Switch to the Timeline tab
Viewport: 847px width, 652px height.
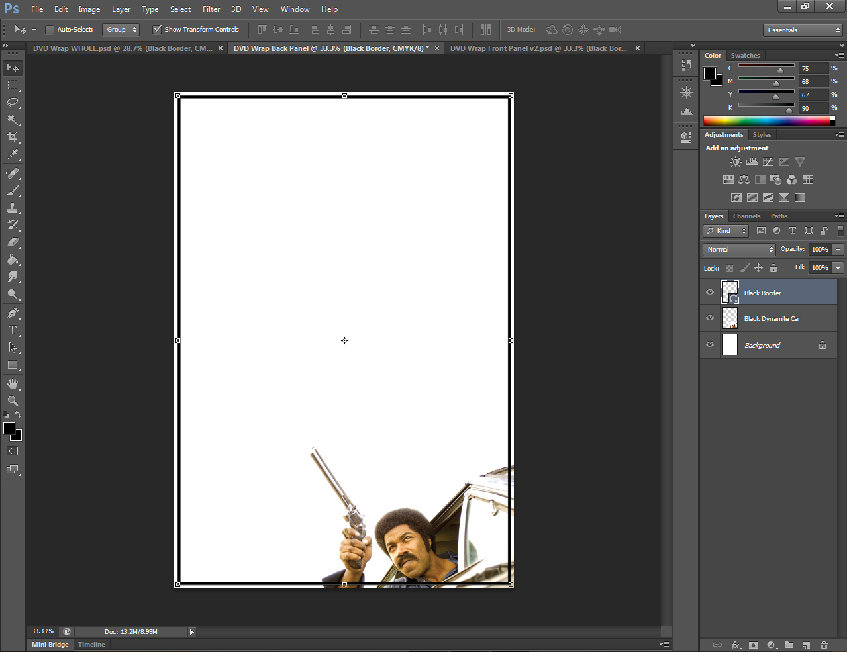(91, 645)
